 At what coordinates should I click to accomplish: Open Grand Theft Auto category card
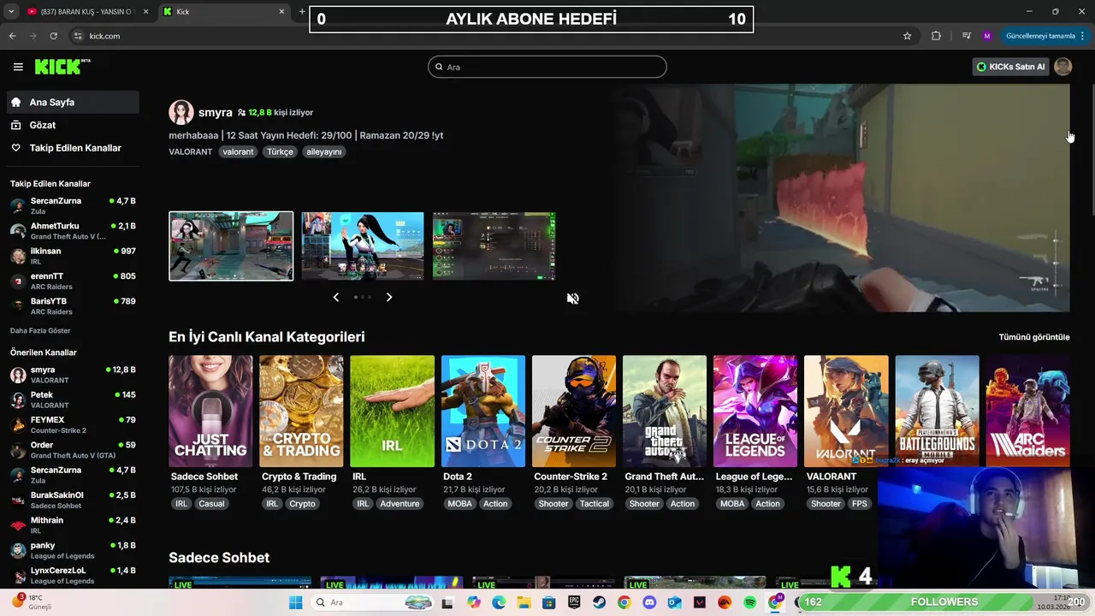click(x=665, y=412)
